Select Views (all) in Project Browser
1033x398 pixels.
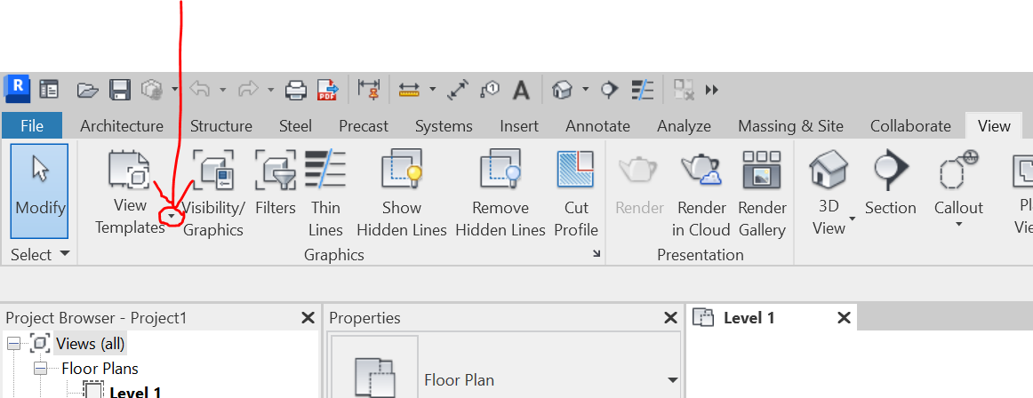91,344
